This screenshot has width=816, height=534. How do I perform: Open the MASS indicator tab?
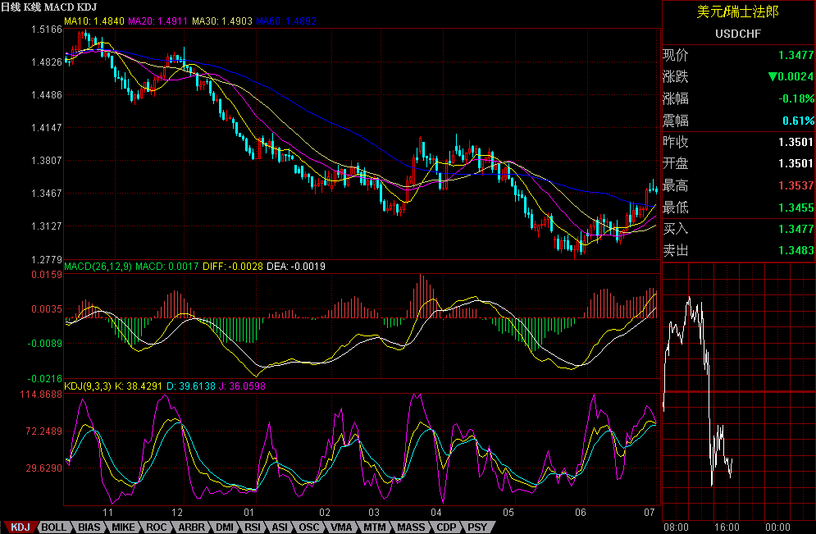point(411,527)
